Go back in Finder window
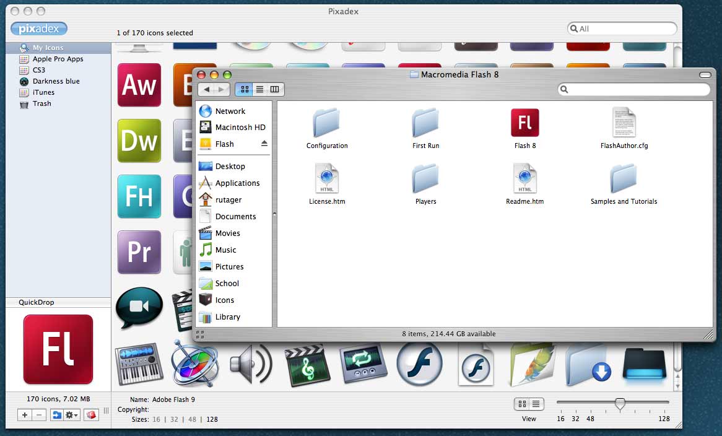The image size is (722, 436). point(207,89)
